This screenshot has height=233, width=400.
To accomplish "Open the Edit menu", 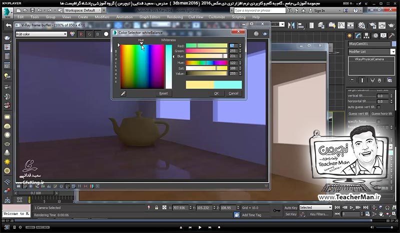I will [20, 17].
